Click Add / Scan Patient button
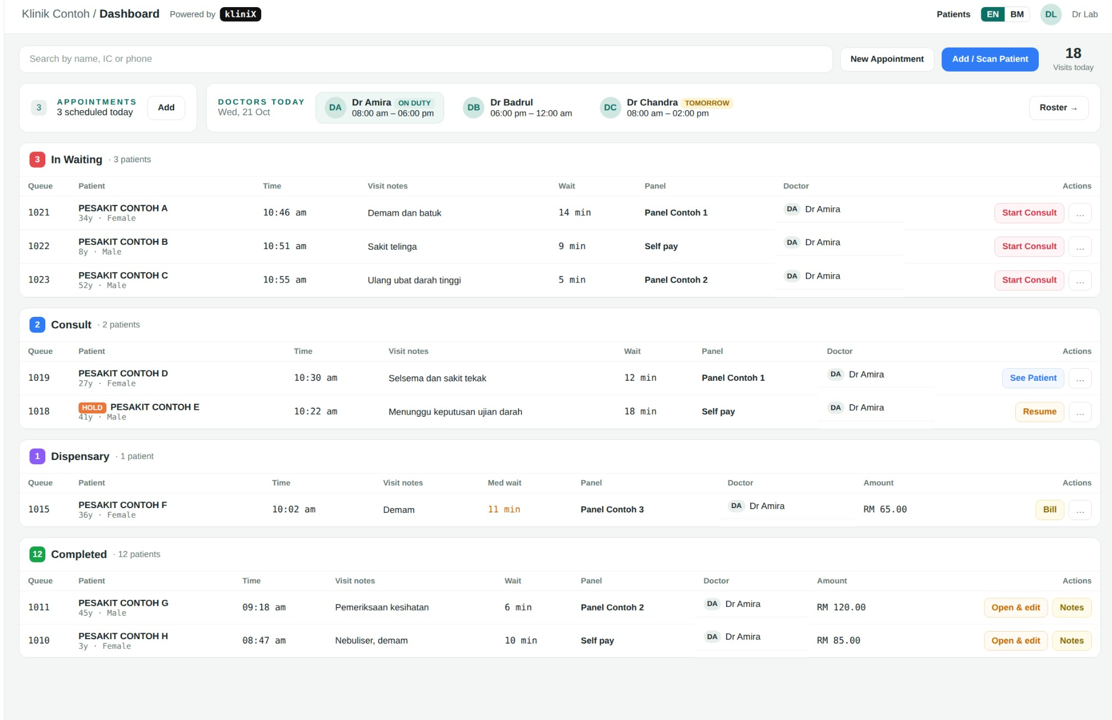Image resolution: width=1112 pixels, height=720 pixels. [990, 59]
